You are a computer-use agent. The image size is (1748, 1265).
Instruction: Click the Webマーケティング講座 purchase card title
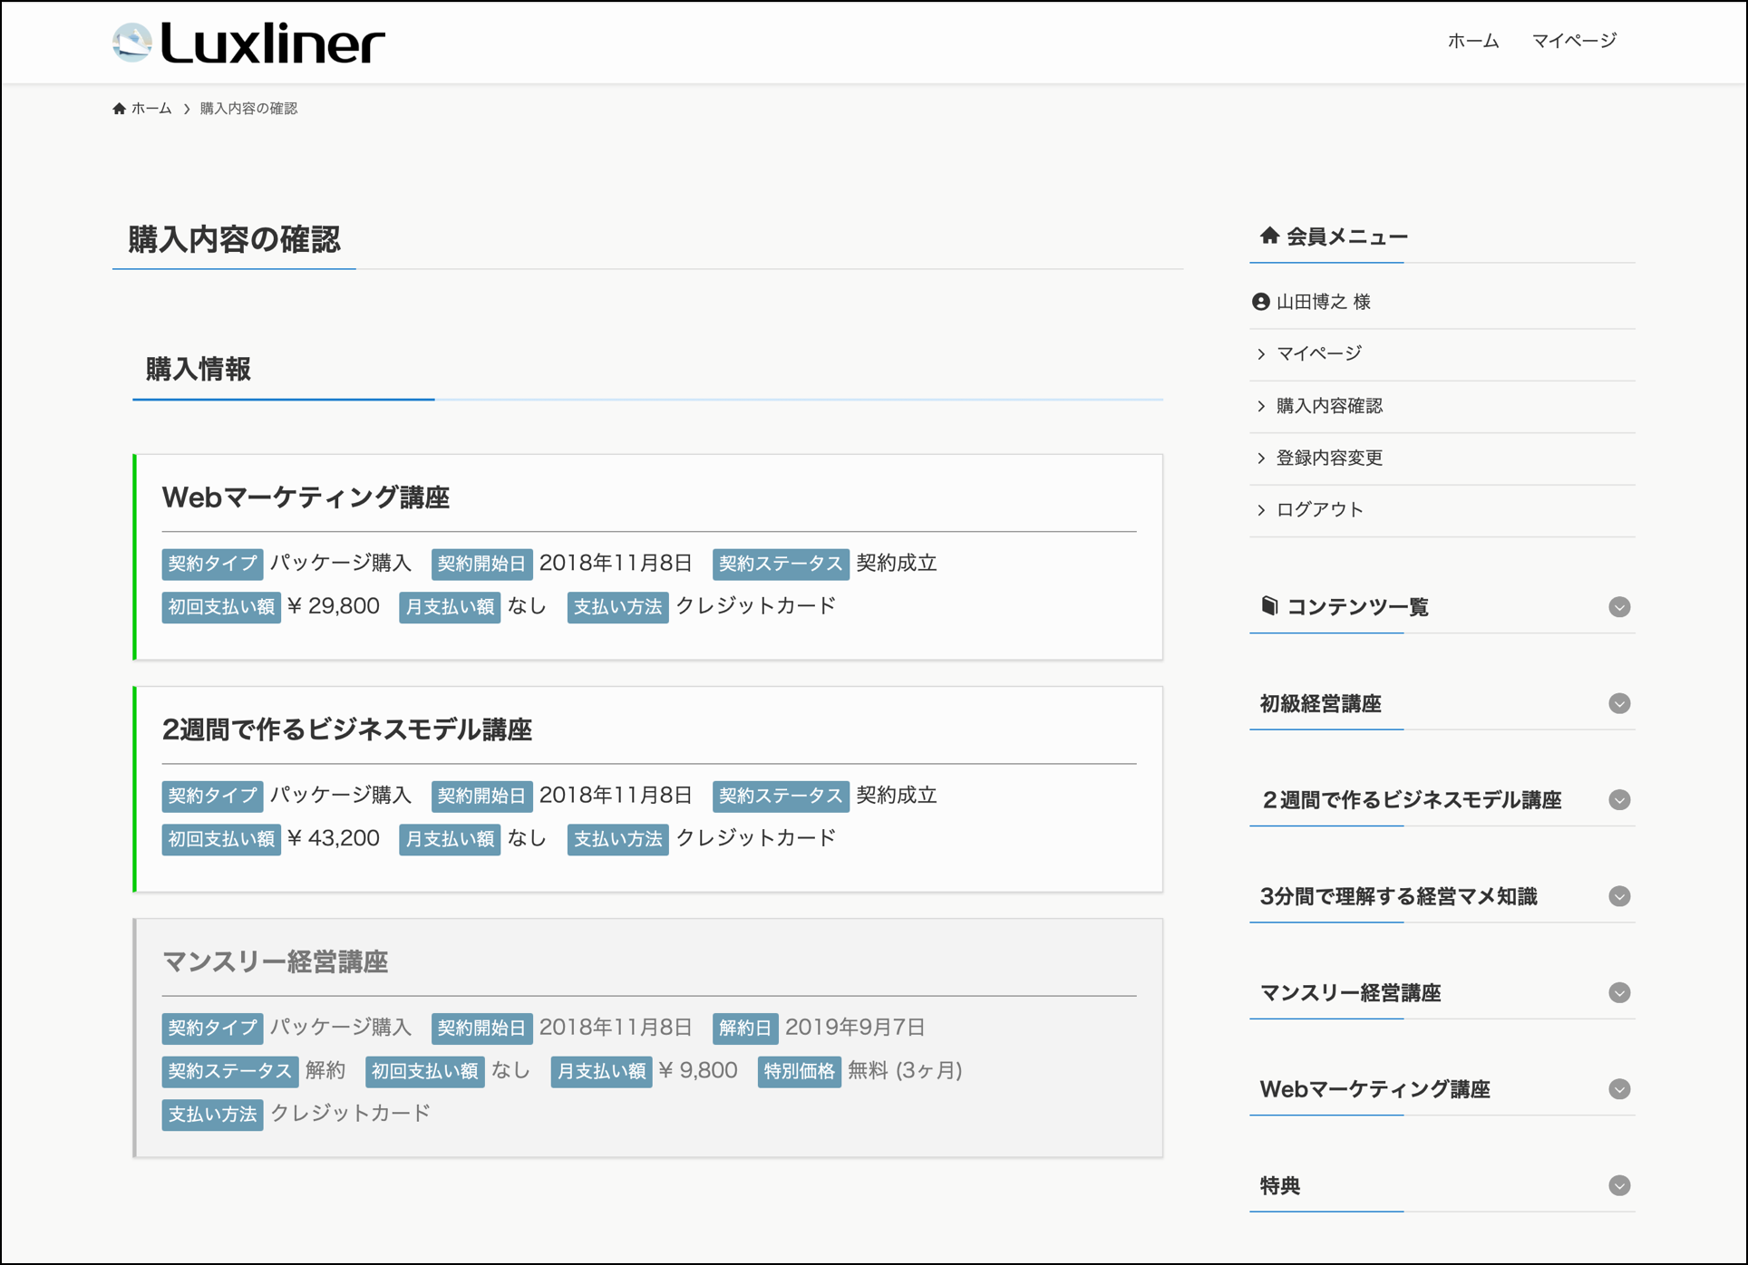click(x=306, y=497)
